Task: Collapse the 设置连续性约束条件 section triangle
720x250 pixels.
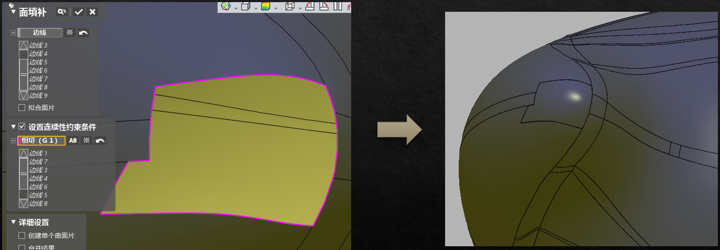Action: (13, 126)
